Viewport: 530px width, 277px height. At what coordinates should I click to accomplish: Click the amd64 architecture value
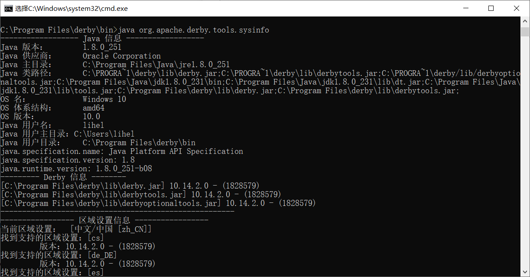[x=94, y=108]
